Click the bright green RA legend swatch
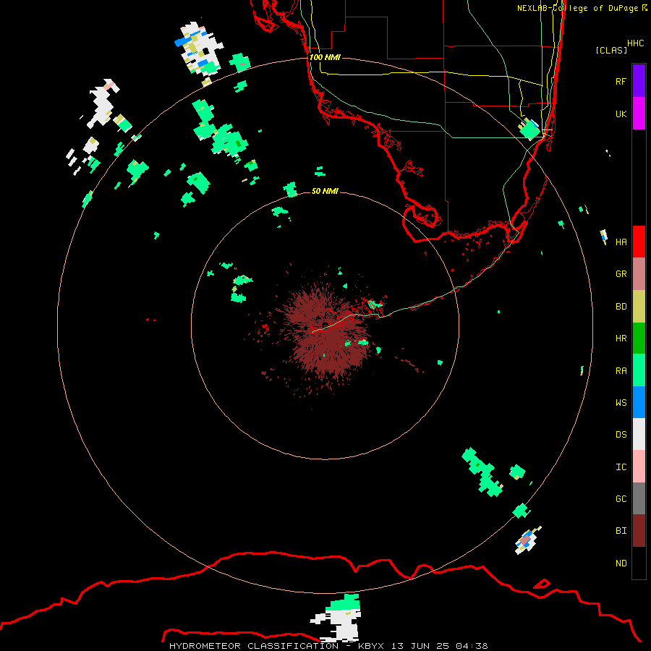 coord(639,370)
